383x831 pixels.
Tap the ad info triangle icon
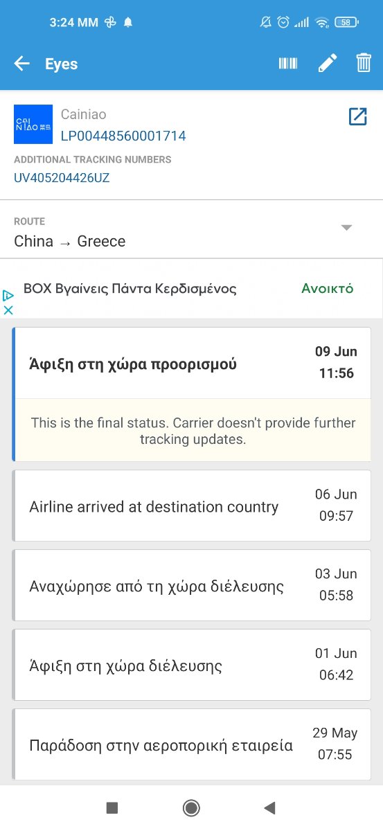pyautogui.click(x=8, y=295)
